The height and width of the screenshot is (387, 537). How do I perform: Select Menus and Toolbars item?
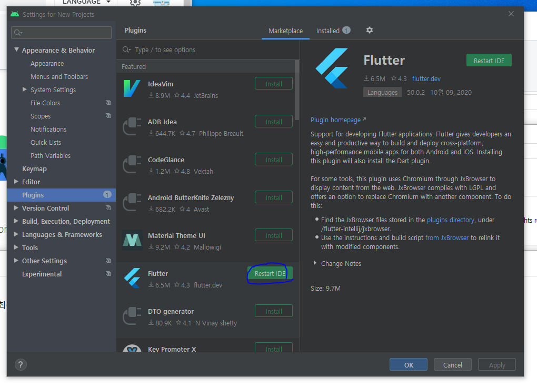point(59,76)
